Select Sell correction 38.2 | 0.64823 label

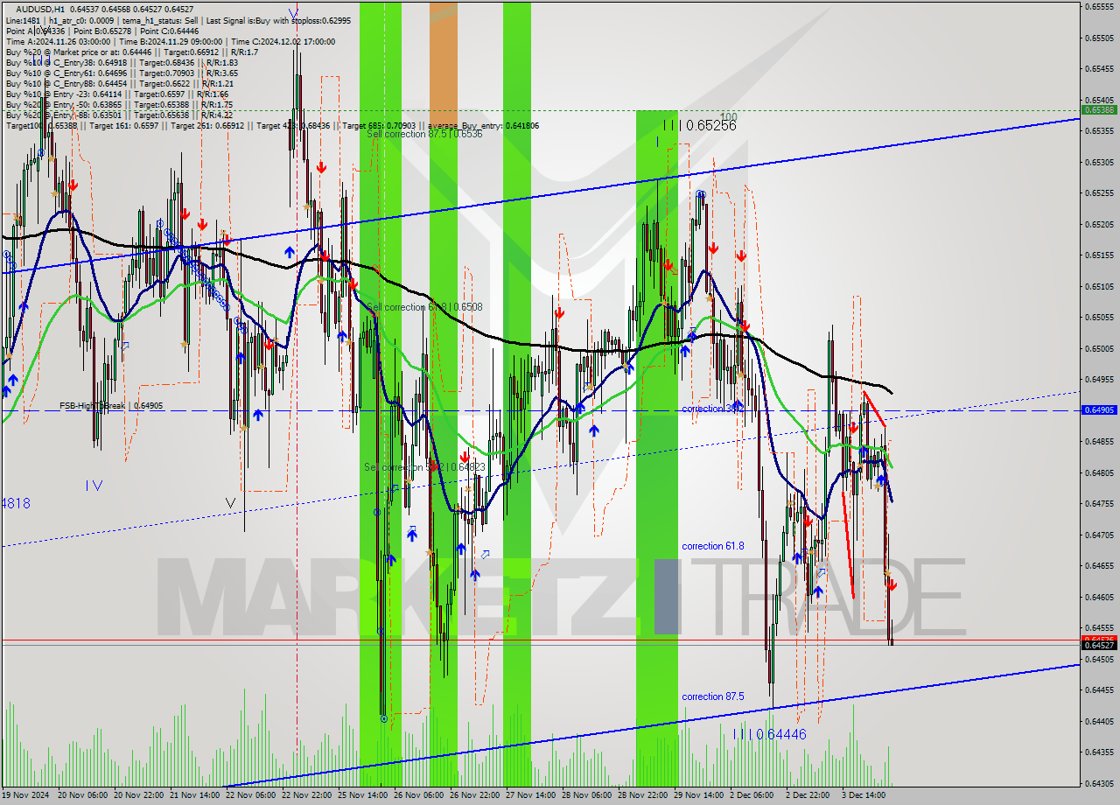(x=424, y=467)
